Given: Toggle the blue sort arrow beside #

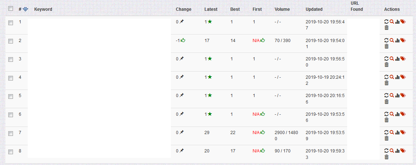Looking at the screenshot, I should 25,9.
